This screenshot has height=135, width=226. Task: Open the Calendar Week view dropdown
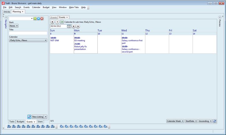coord(175,121)
